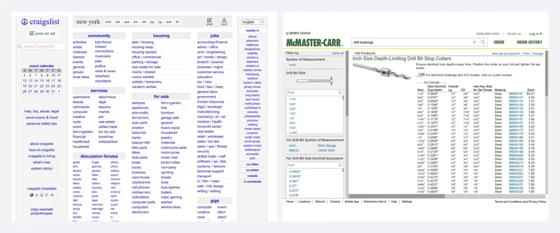Open the event calendar link on craigslist
Image resolution: width=560 pixels, height=233 pixels.
(x=42, y=66)
